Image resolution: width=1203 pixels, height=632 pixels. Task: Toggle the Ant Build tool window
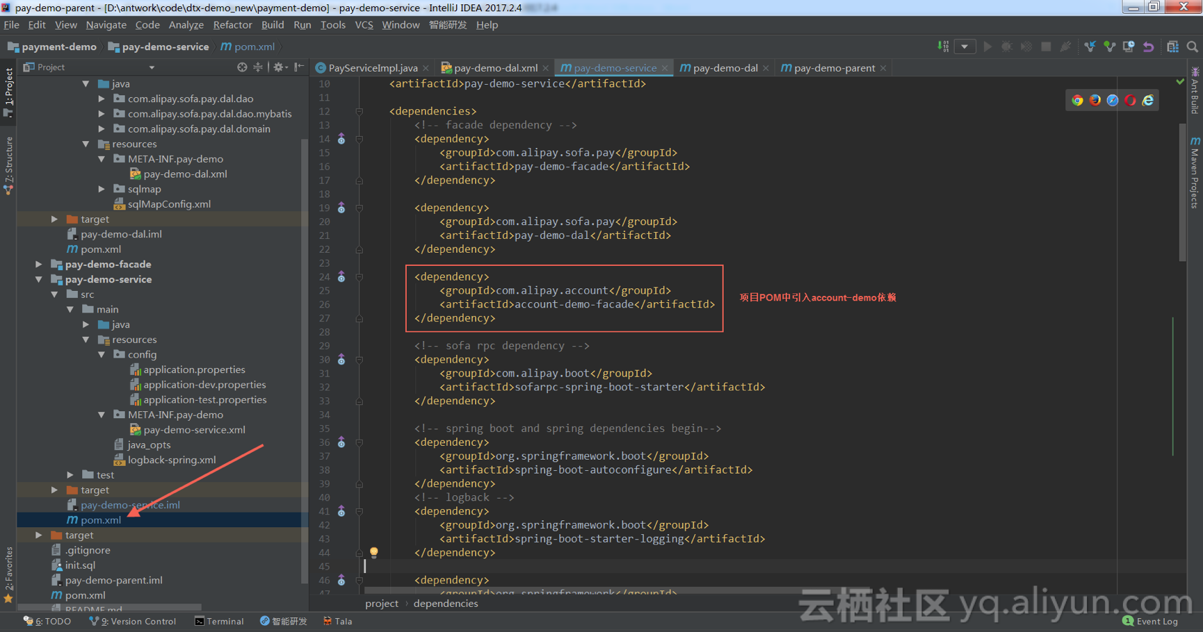coord(1195,90)
